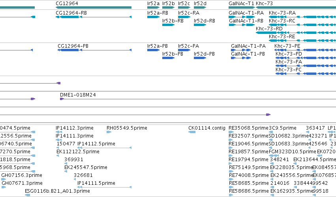Select the IP14111.5prime EST feature
This screenshot has width=336, height=197.
coord(104,187)
